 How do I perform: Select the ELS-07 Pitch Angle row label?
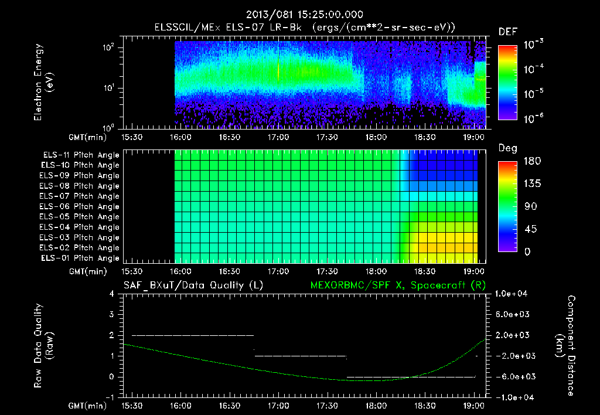[80, 196]
